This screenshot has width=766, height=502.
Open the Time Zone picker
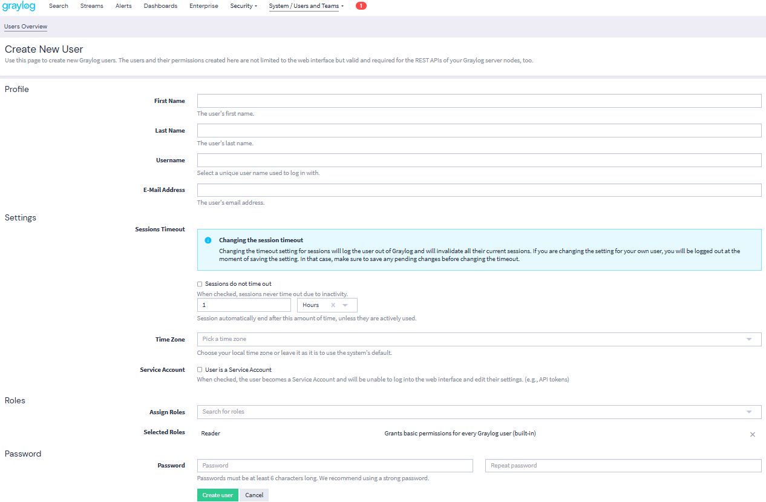tap(478, 339)
